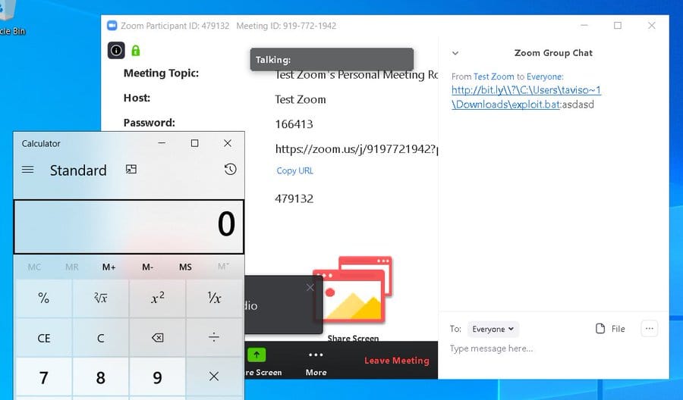Click the Leave Meeting button
The height and width of the screenshot is (400, 683).
coord(396,361)
